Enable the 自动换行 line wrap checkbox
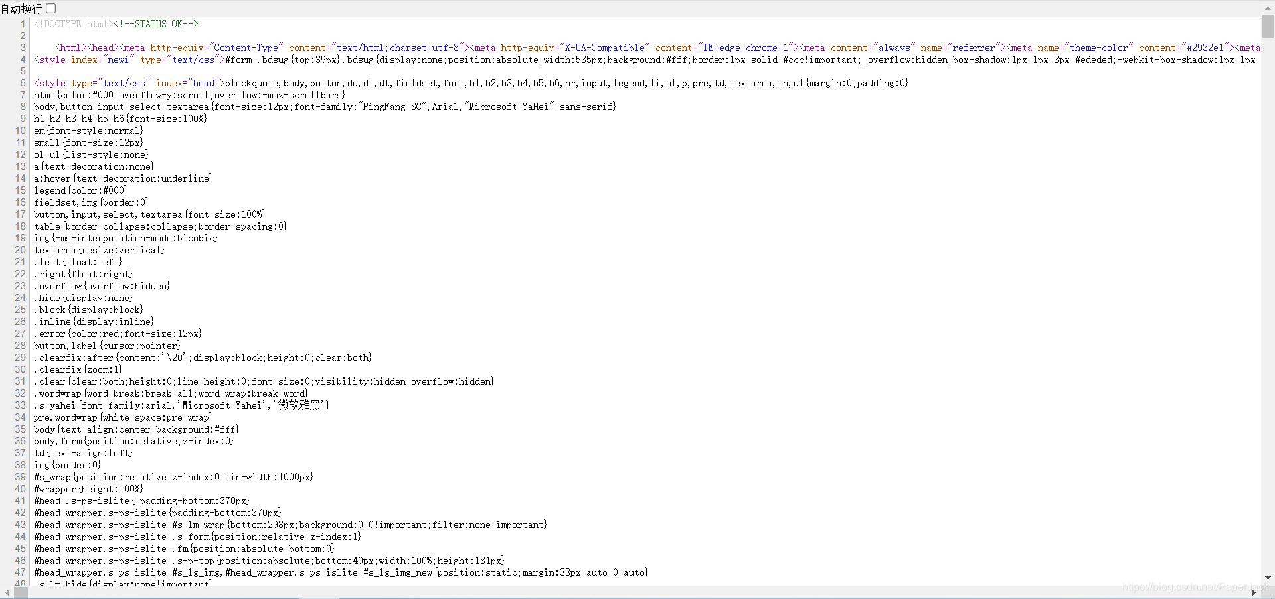Viewport: 1275px width, 599px height. 51,9
